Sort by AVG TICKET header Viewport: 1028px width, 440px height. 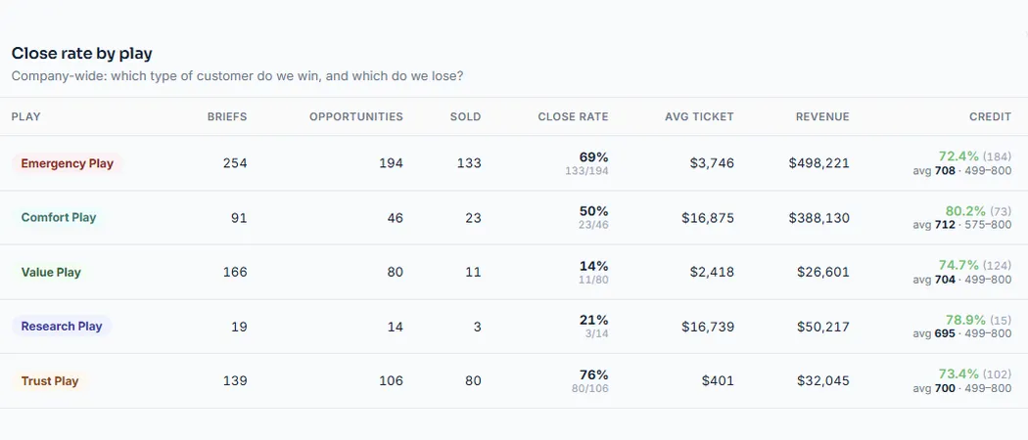click(699, 116)
